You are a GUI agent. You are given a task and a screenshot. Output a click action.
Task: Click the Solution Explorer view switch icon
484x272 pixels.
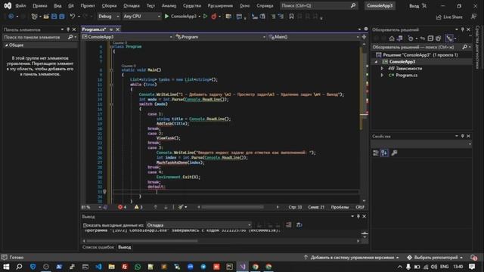(x=399, y=39)
